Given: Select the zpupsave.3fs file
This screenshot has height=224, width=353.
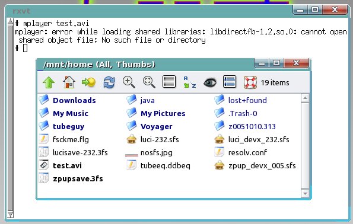Looking at the screenshot, I should coord(71,178).
